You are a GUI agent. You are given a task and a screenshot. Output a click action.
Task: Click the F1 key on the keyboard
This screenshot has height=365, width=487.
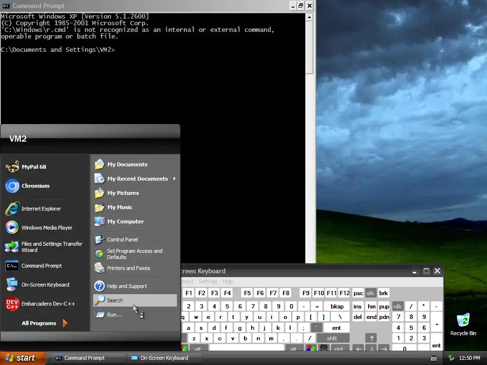click(189, 293)
